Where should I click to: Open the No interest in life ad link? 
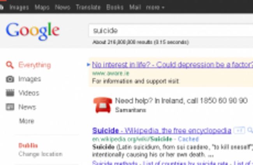click(172, 65)
